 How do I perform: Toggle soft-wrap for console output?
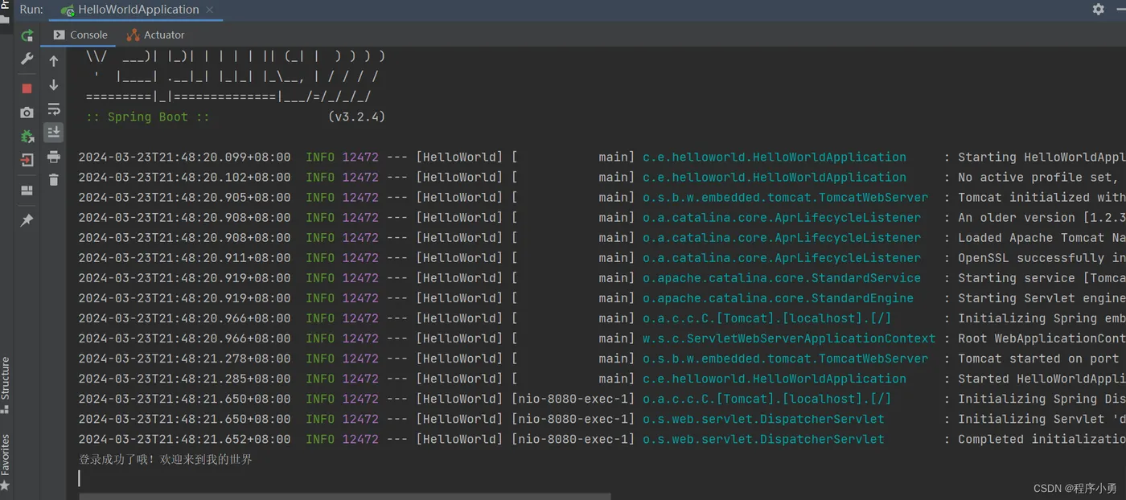point(54,109)
